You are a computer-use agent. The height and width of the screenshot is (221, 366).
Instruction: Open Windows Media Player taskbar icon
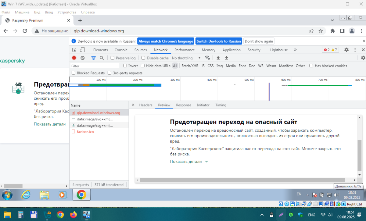click(x=63, y=194)
